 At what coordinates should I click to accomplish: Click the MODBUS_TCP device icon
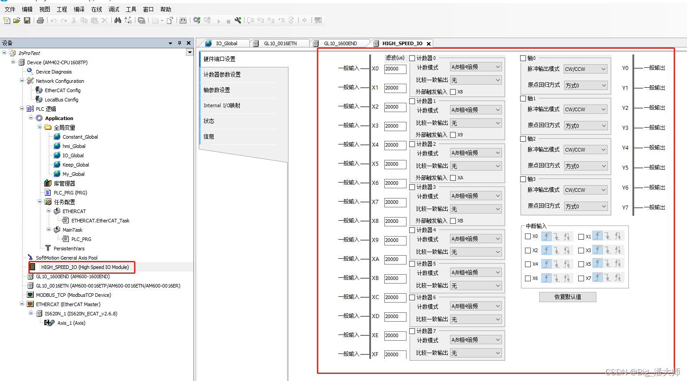tap(30, 295)
